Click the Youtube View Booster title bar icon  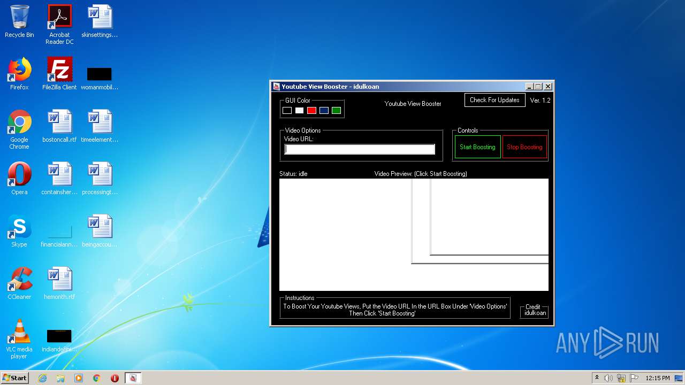pos(277,87)
